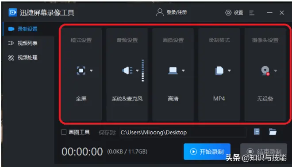The image size is (292, 167).
Task: Click the speaker audio icon
Action: point(127,71)
